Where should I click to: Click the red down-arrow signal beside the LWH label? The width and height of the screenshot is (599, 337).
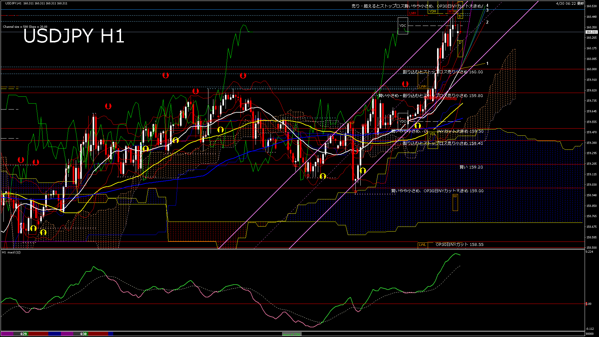(x=405, y=84)
